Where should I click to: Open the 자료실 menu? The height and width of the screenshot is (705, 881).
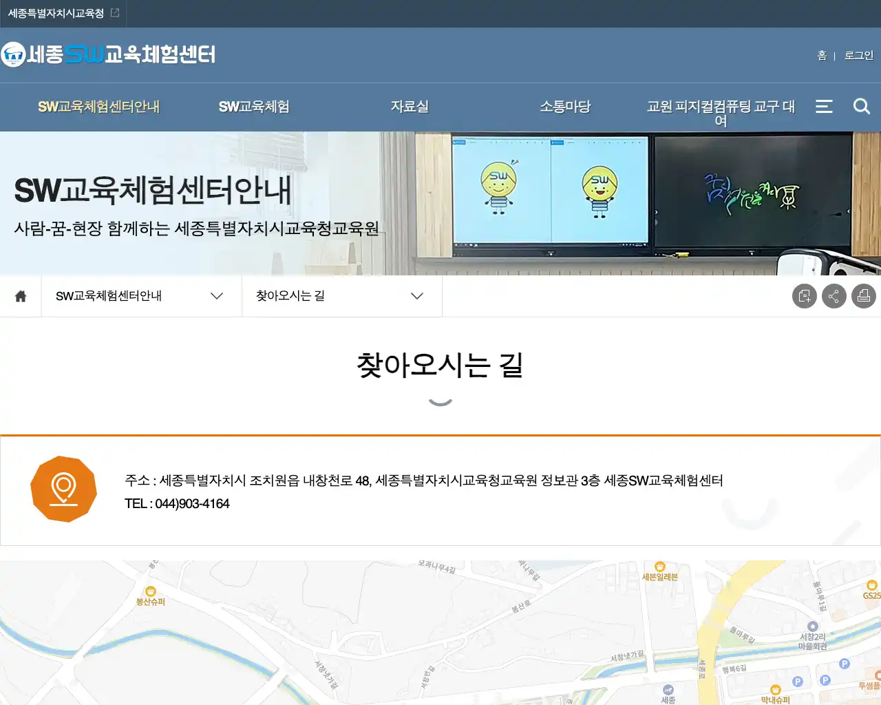click(410, 107)
